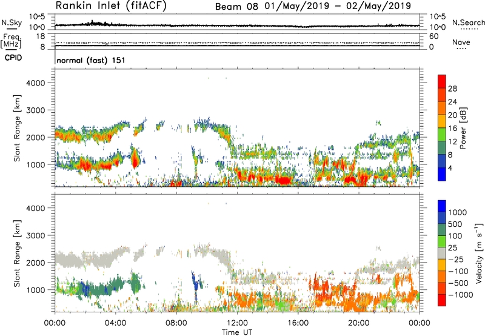This screenshot has width=485, height=336.
Task: Click the "N.Search" dotted-line legend label
Action: [x=469, y=22]
